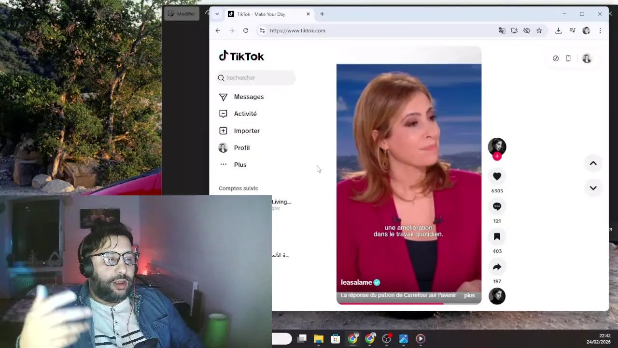Open Task View in the taskbar
The height and width of the screenshot is (348, 618).
tap(302, 339)
